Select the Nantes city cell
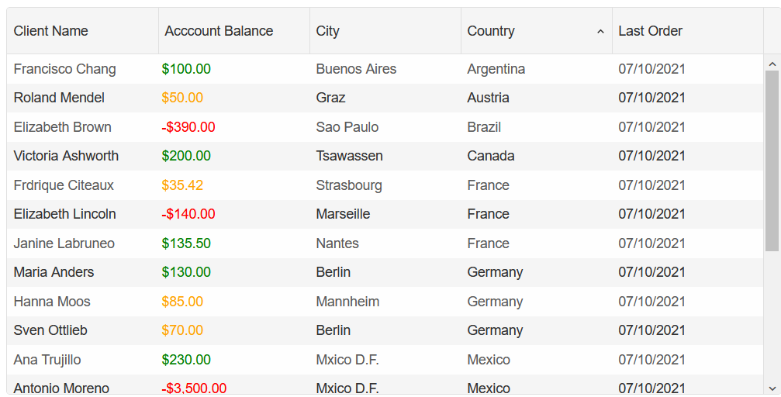 point(337,243)
